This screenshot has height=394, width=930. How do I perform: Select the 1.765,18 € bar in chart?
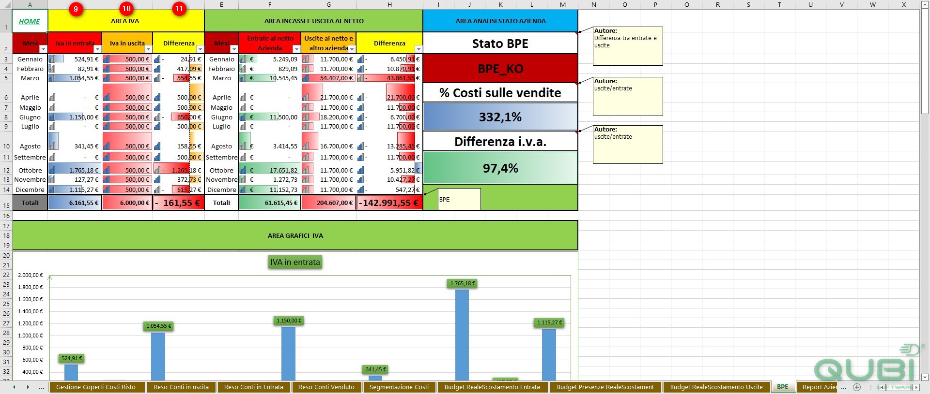pyautogui.click(x=462, y=335)
